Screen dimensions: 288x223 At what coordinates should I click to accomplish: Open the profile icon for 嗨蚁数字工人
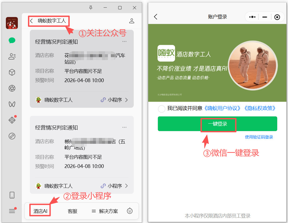[x=131, y=21]
